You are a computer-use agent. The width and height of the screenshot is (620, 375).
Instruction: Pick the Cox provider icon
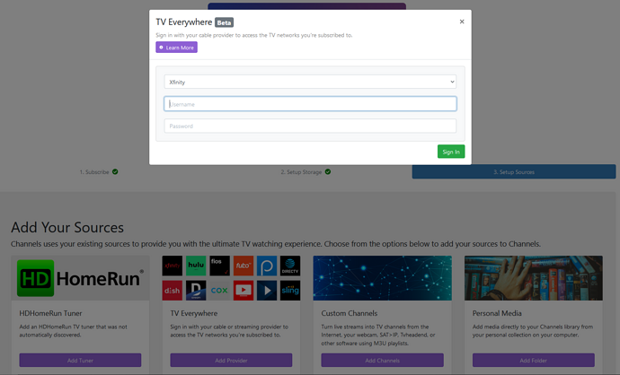coord(219,291)
